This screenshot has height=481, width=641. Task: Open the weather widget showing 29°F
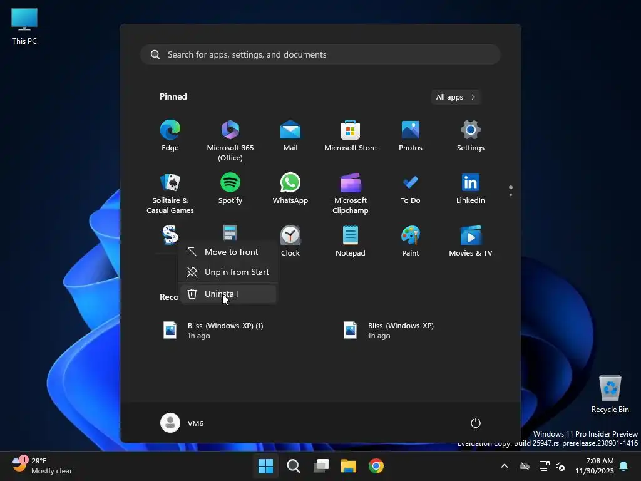pos(41,466)
